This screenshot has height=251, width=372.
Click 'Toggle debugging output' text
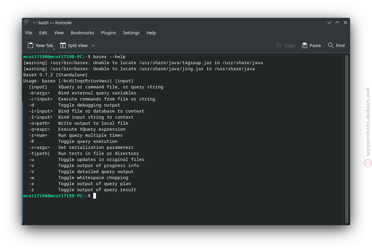point(89,105)
